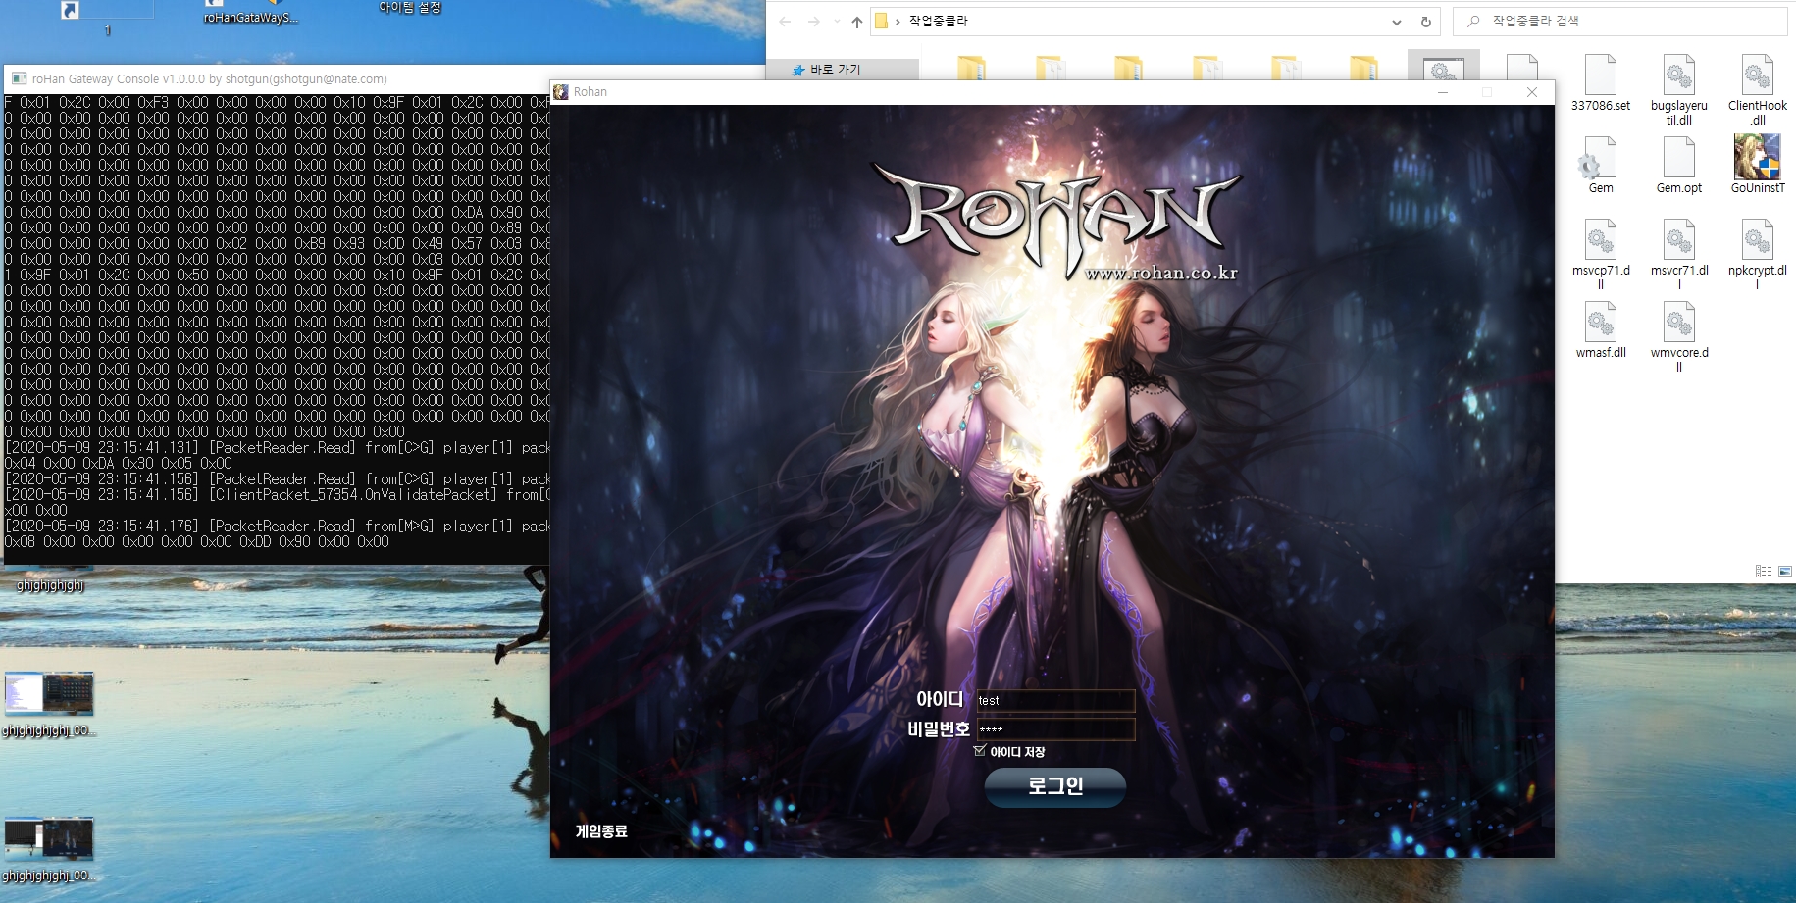Refresh the Explorer folder view
1796x903 pixels.
click(x=1425, y=22)
